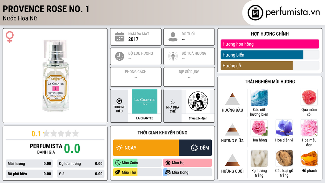Click the sillage icon for Độ toả hương
The width and height of the screenshot is (325, 183).
click(173, 56)
